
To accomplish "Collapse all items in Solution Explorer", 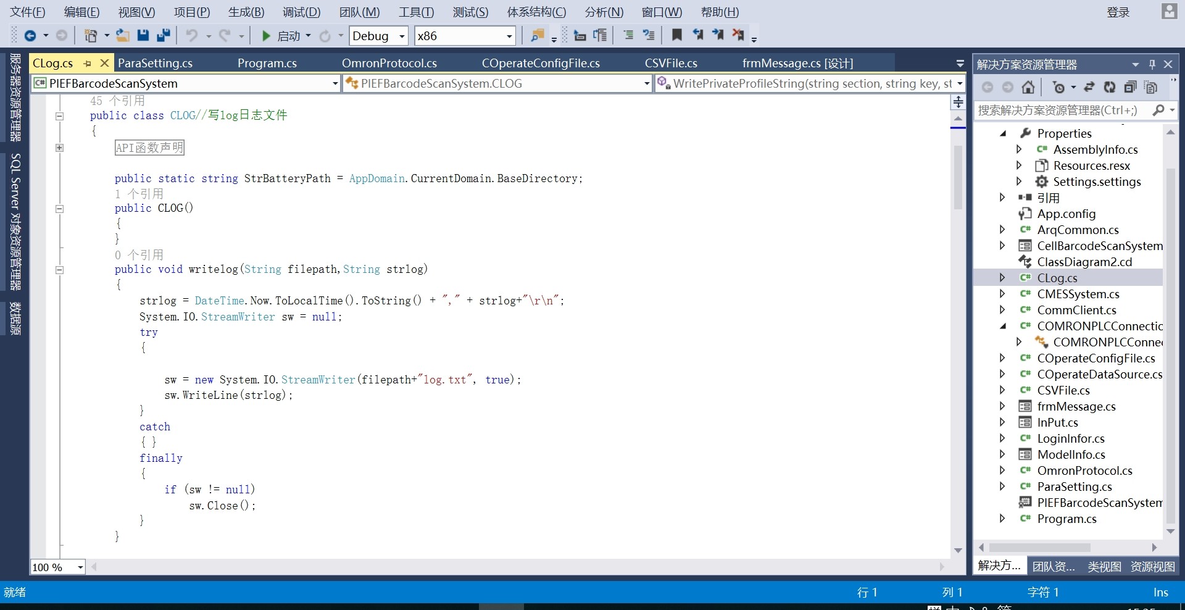I will (1130, 88).
